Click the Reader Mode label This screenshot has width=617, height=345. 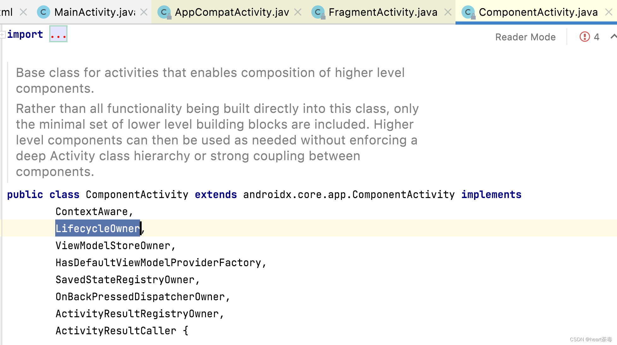(x=526, y=37)
